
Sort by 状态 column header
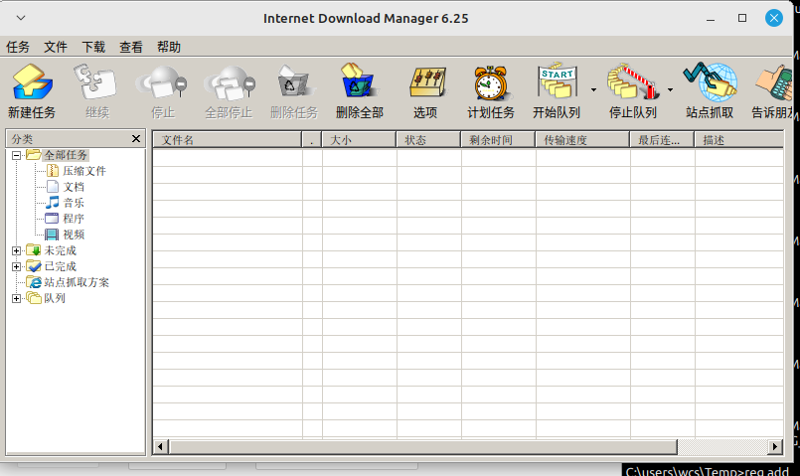click(428, 140)
